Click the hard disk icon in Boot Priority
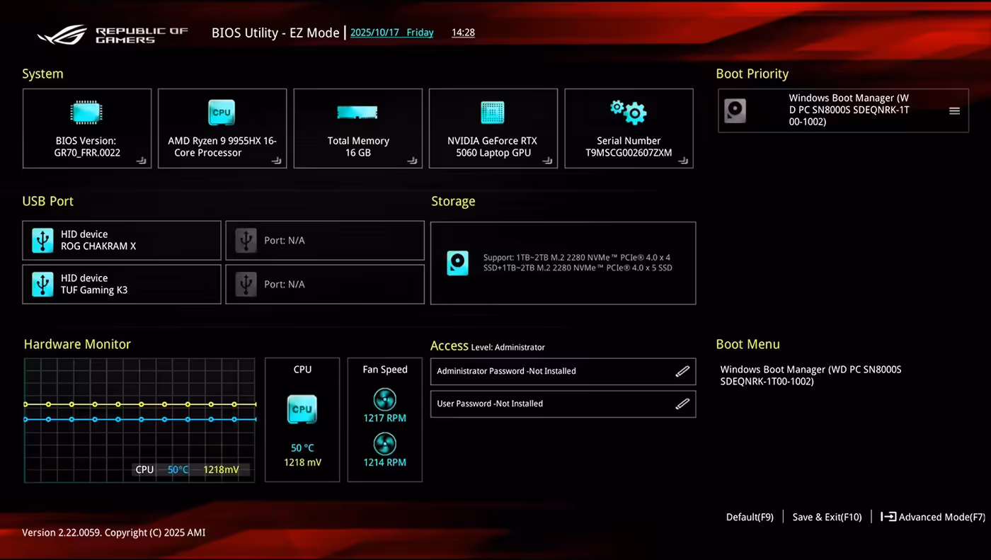 click(x=735, y=110)
